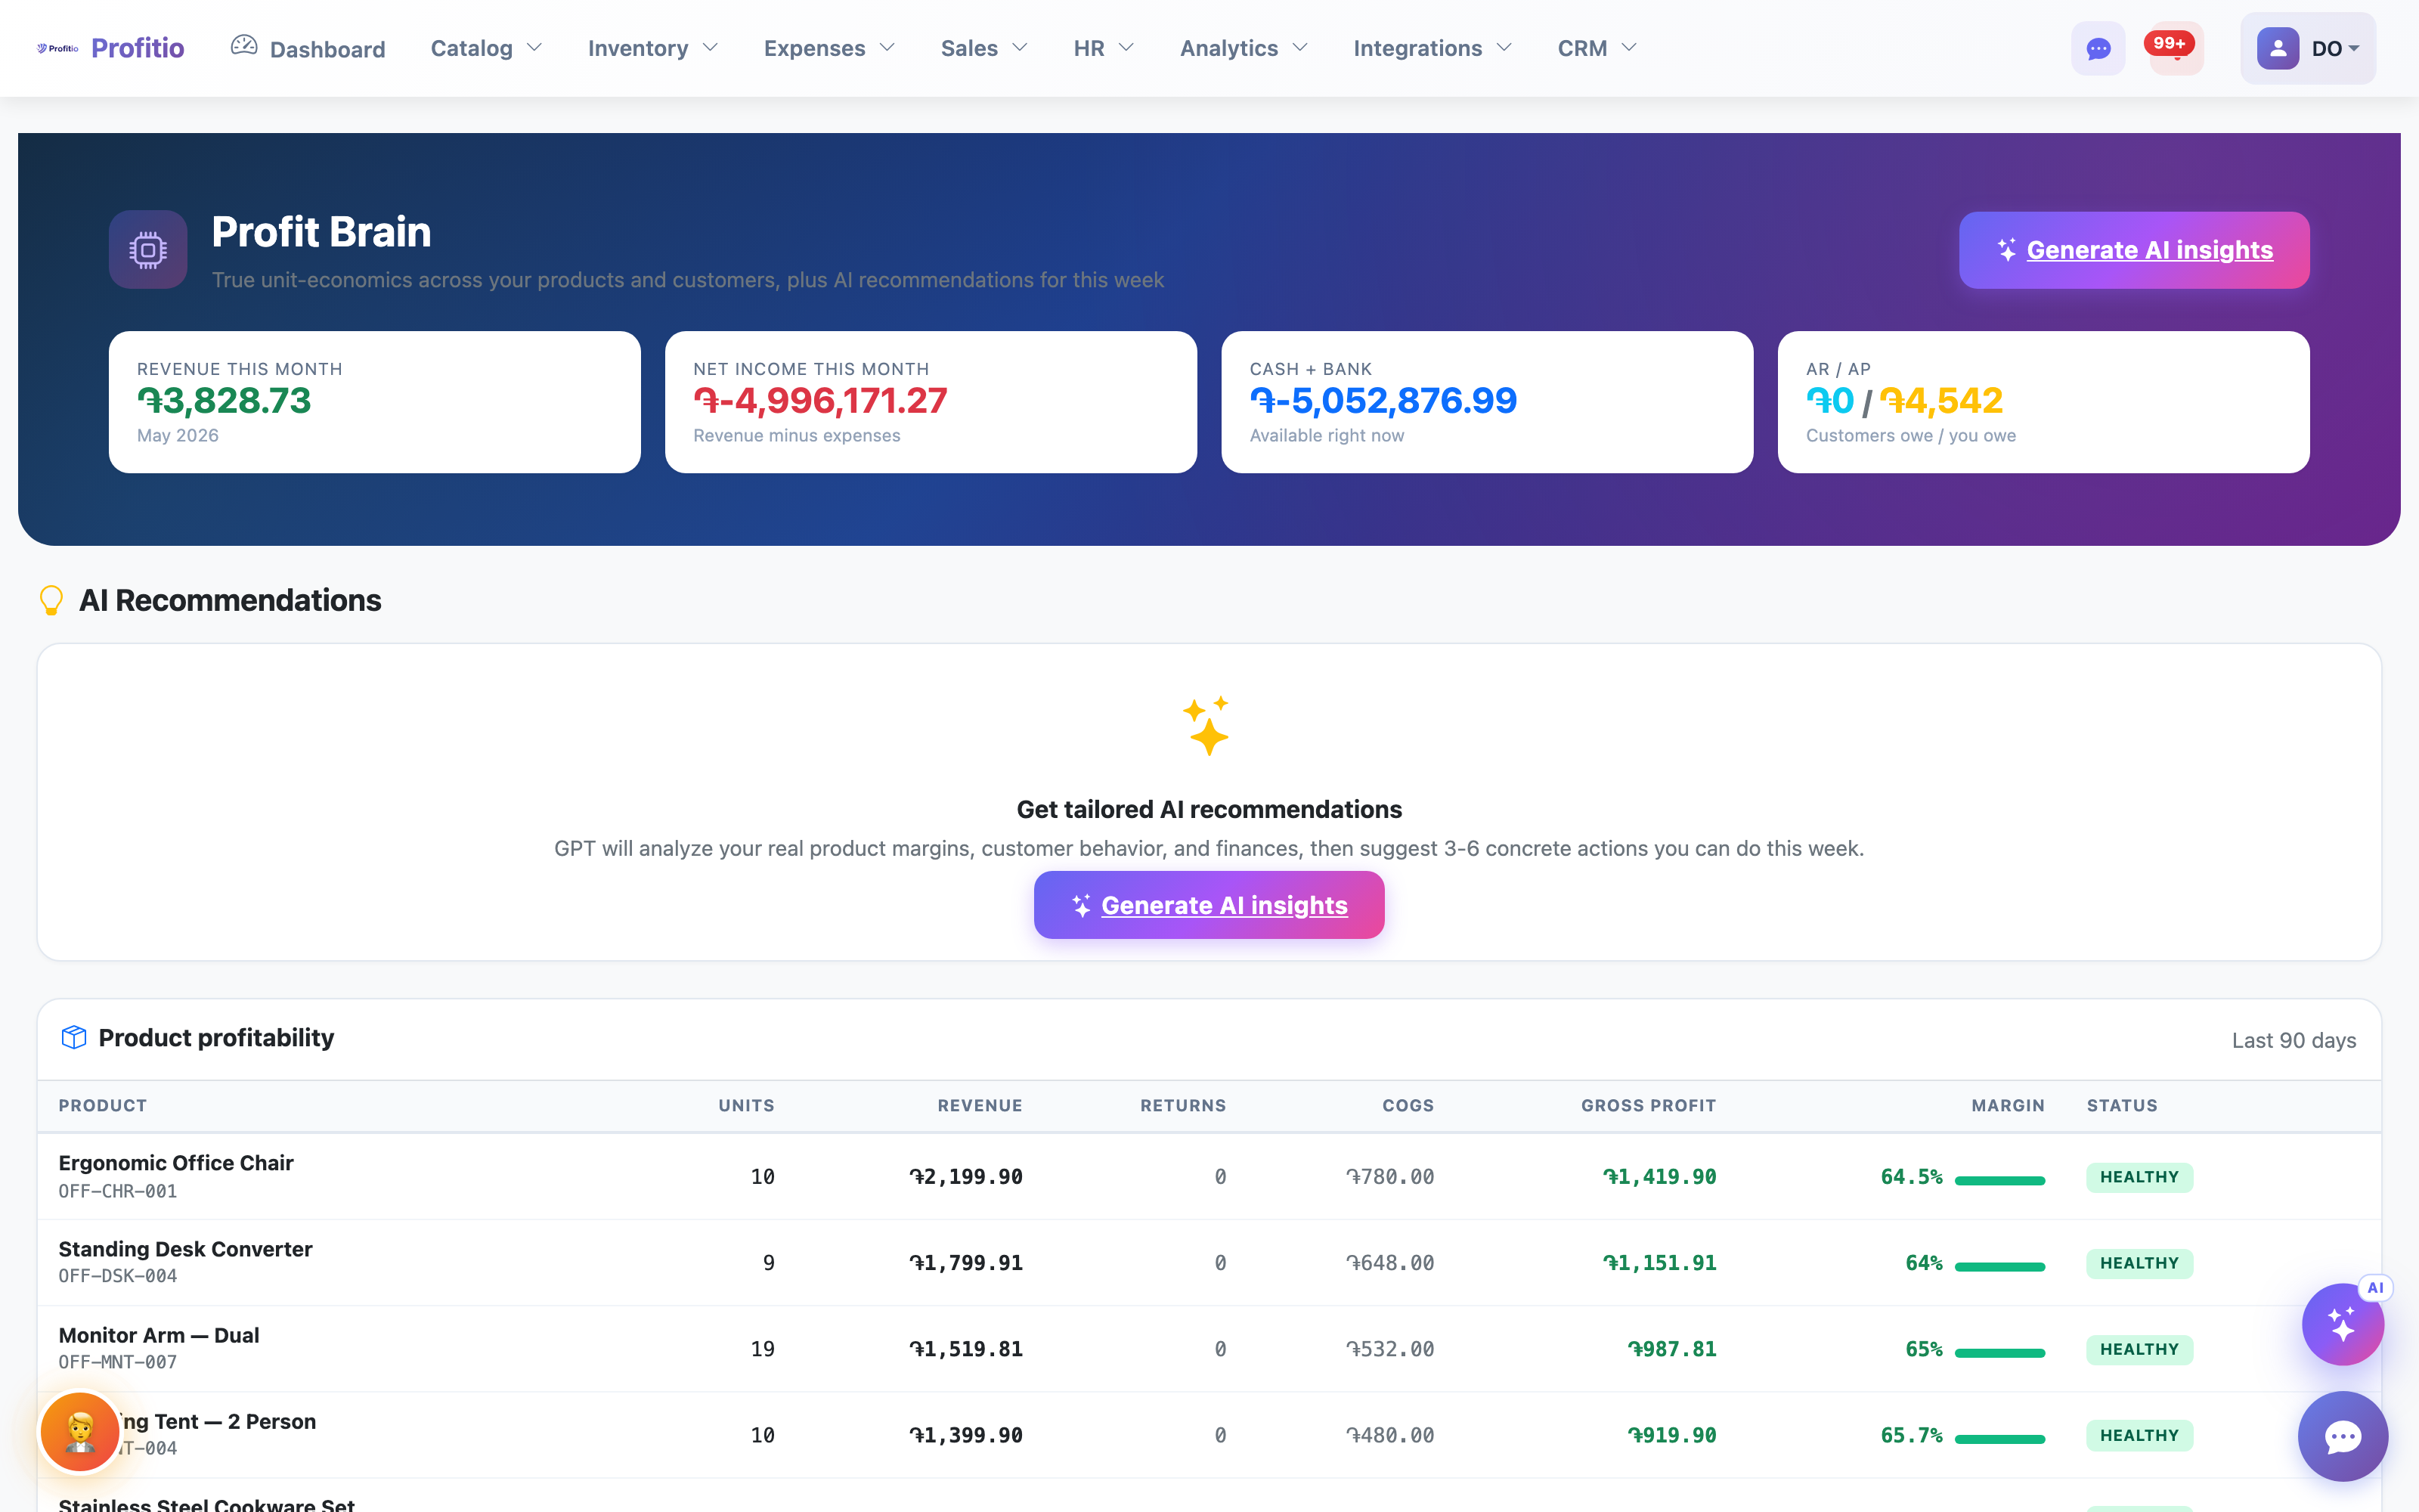Image resolution: width=2419 pixels, height=1512 pixels.
Task: Go to Dashboard
Action: 308,48
